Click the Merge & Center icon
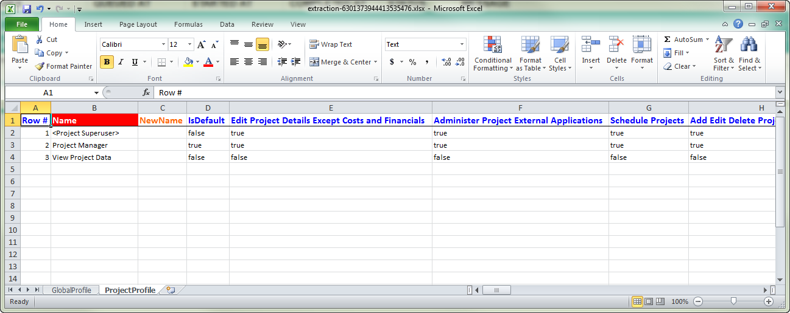Screen dimensions: 790x313 314,62
